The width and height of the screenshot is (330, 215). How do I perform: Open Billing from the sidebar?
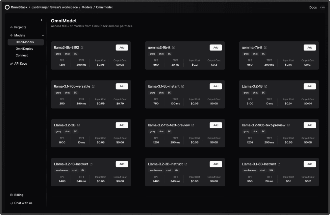tap(19, 195)
